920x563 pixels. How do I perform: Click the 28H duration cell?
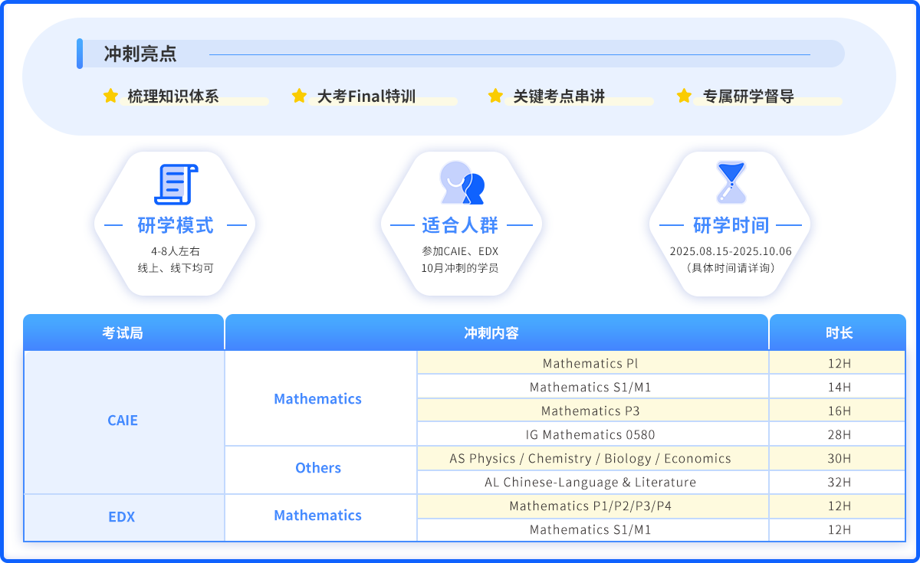[839, 434]
